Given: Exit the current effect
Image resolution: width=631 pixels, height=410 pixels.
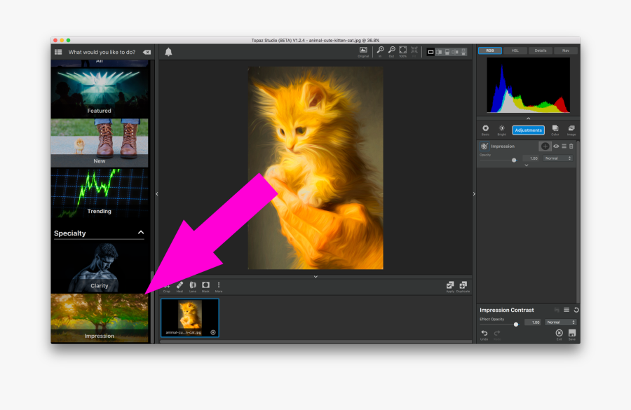Looking at the screenshot, I should (x=559, y=334).
